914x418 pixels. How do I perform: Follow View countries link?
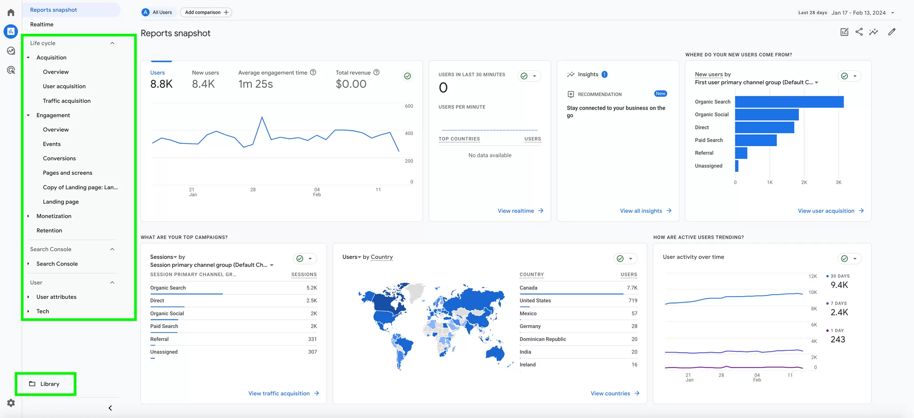(x=615, y=393)
